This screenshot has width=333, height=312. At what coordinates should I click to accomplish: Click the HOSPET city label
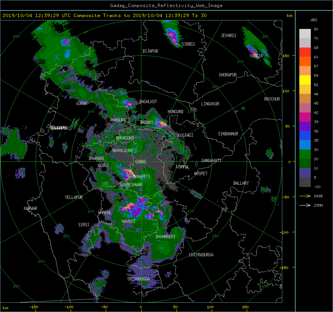click(x=201, y=174)
